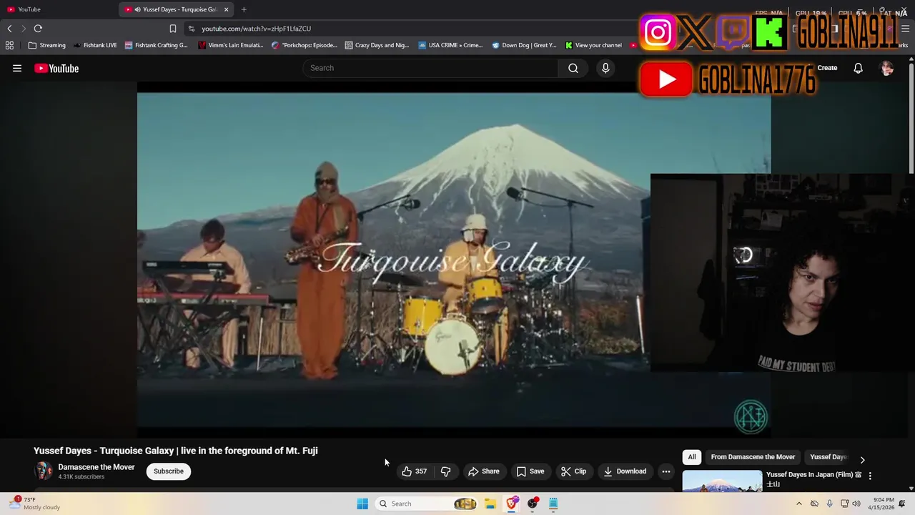Screen dimensions: 915x515
Task: Open options for Yussef Dayes In Japan video
Action: 870,476
